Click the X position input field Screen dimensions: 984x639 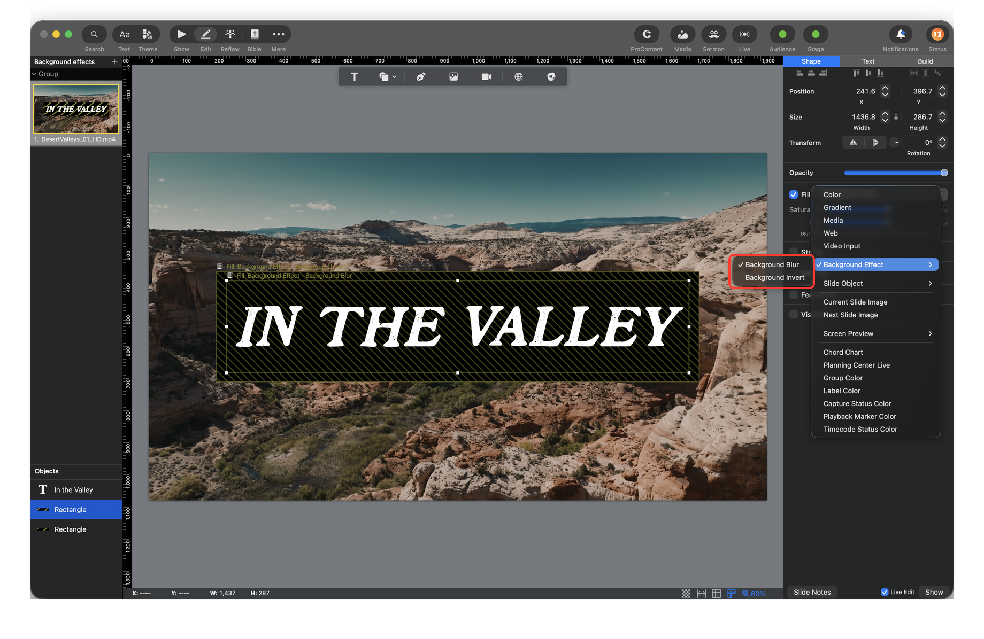862,91
